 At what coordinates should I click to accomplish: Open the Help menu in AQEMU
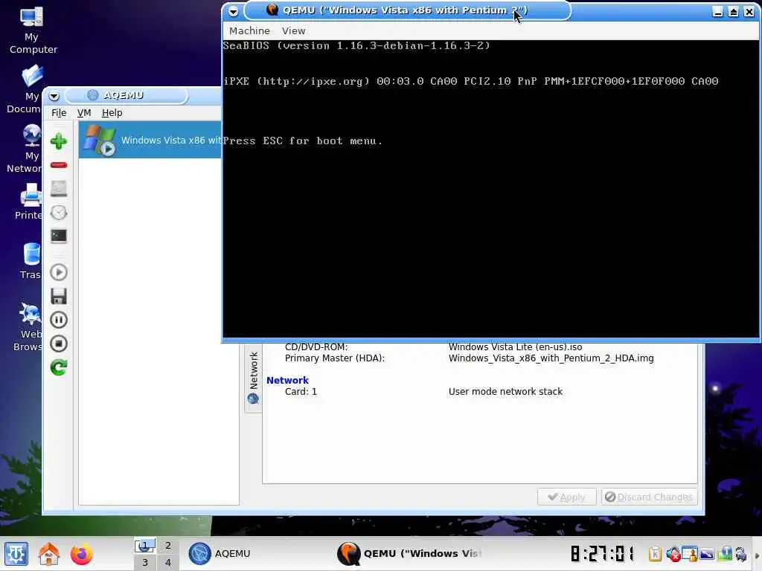click(112, 113)
